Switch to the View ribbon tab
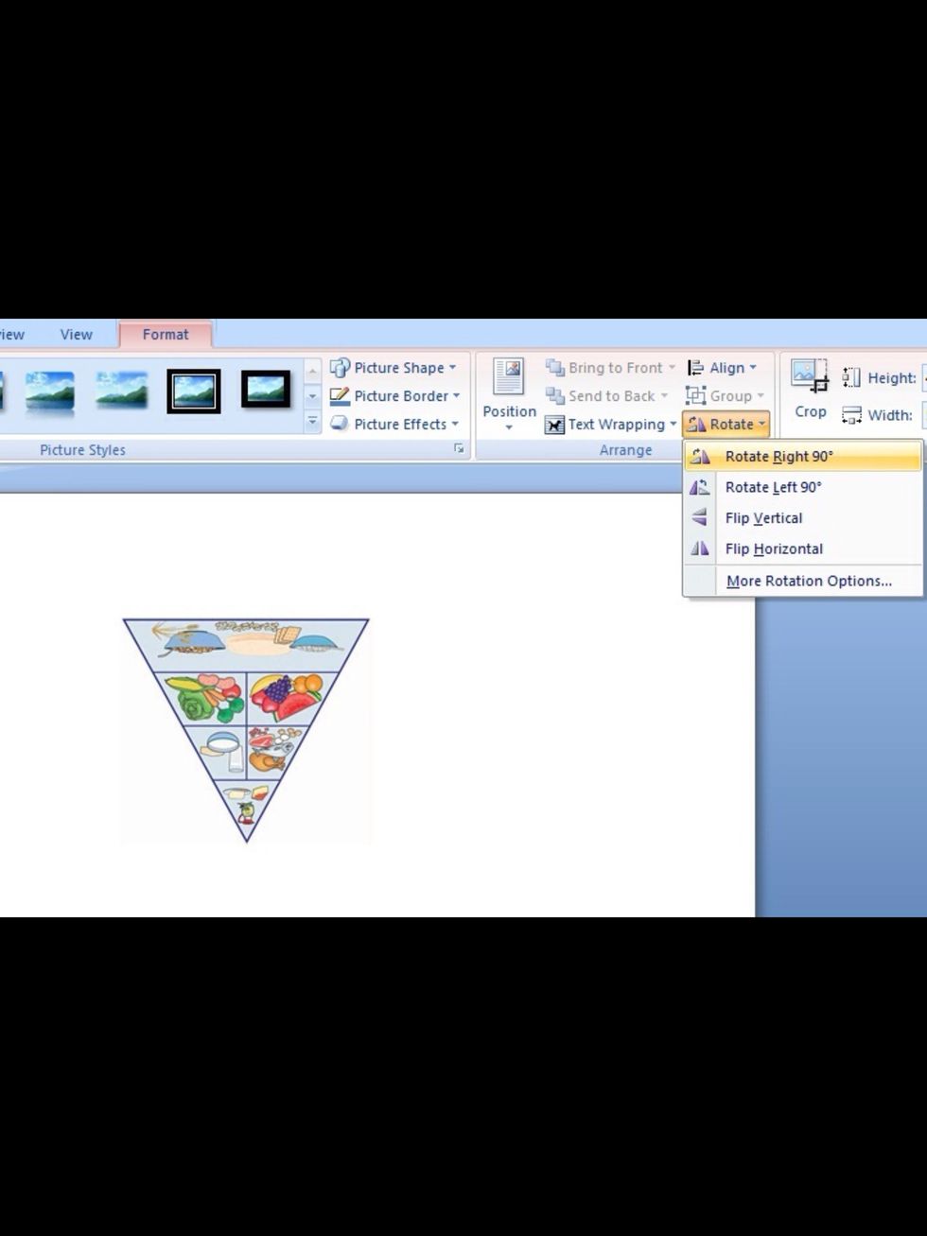The width and height of the screenshot is (927, 1236). pos(76,335)
